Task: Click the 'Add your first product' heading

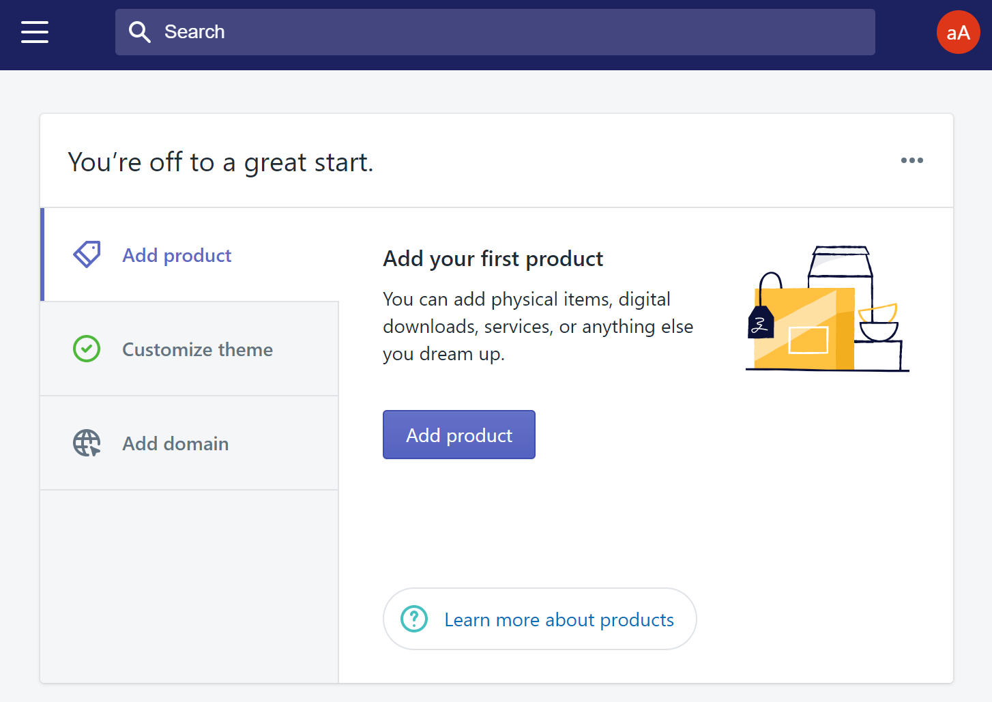Action: tap(493, 259)
